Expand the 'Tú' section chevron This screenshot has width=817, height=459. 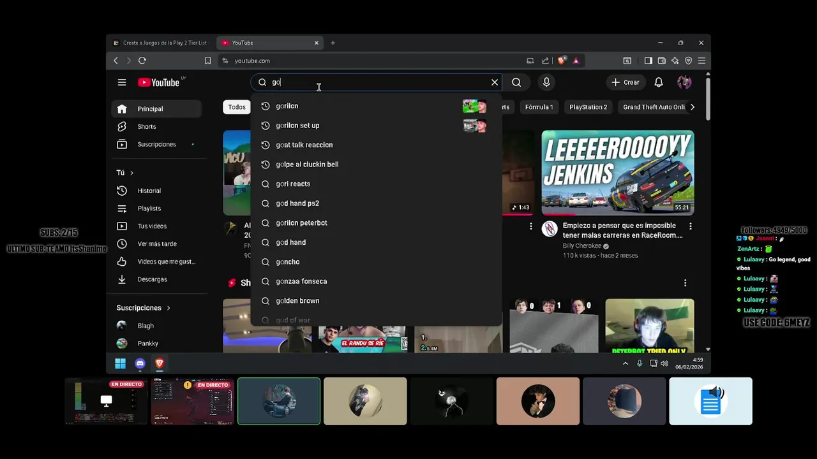[131, 173]
